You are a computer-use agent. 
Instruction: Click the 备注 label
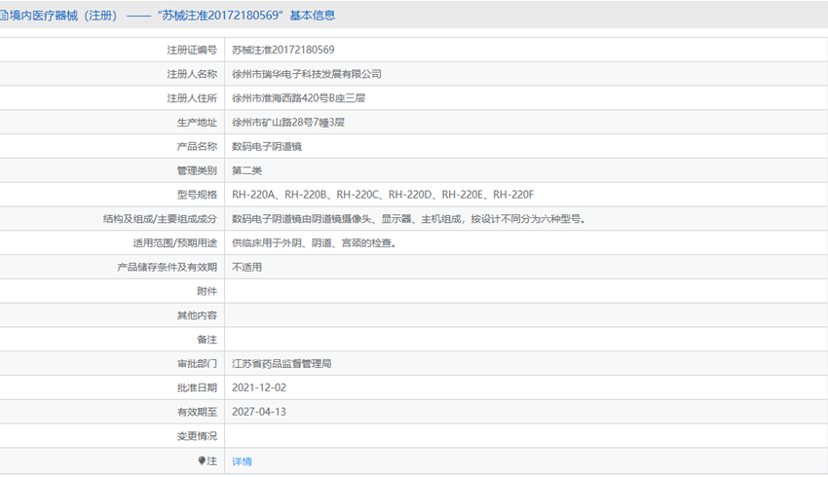point(207,340)
